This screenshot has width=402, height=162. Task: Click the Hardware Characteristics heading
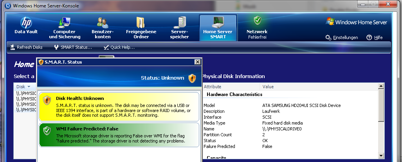[x=234, y=94]
